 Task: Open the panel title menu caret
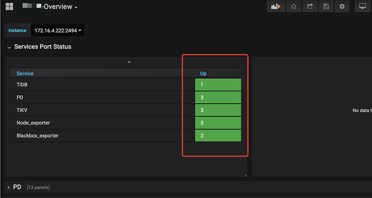(129, 62)
